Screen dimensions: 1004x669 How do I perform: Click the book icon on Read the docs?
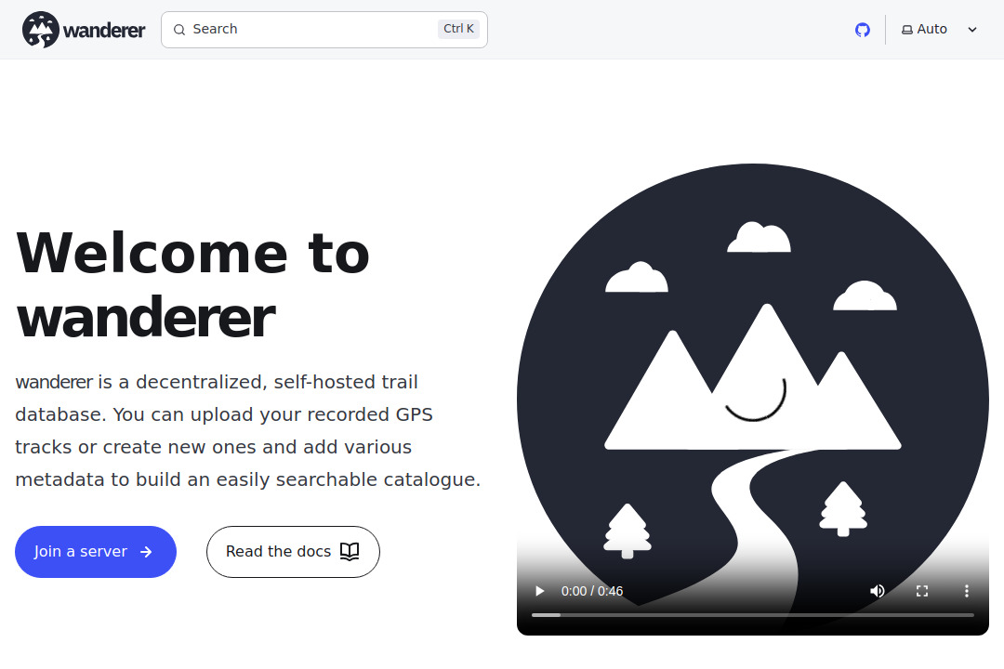click(x=349, y=551)
